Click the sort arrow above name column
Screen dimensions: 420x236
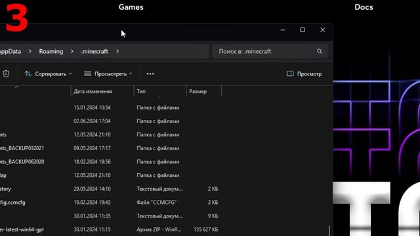point(16,87)
